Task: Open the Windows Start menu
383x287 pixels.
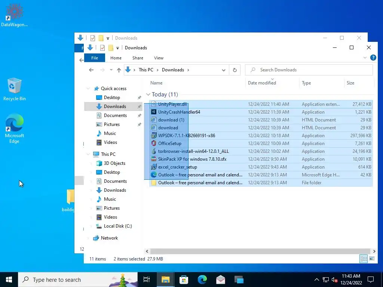Action: pos(9,280)
